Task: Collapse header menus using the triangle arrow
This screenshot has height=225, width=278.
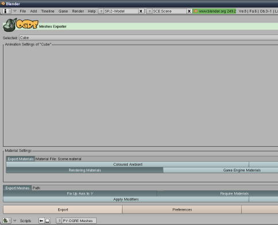Action: coord(14,11)
